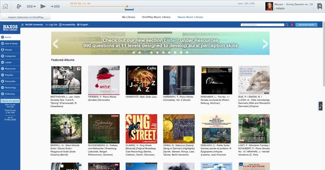The height and width of the screenshot is (170, 325).
Task: Click Figures at a glance label
Action: coord(10,101)
